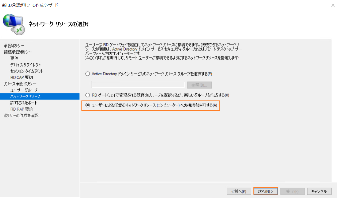Go to the RD CAP 要約 step
This screenshot has width=337, height=198.
[21, 77]
